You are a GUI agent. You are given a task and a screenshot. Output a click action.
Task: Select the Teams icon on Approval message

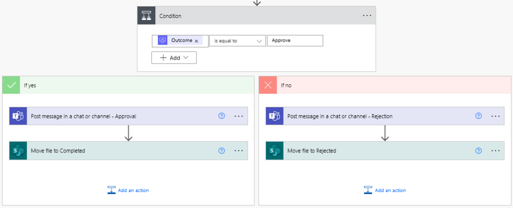(x=18, y=116)
